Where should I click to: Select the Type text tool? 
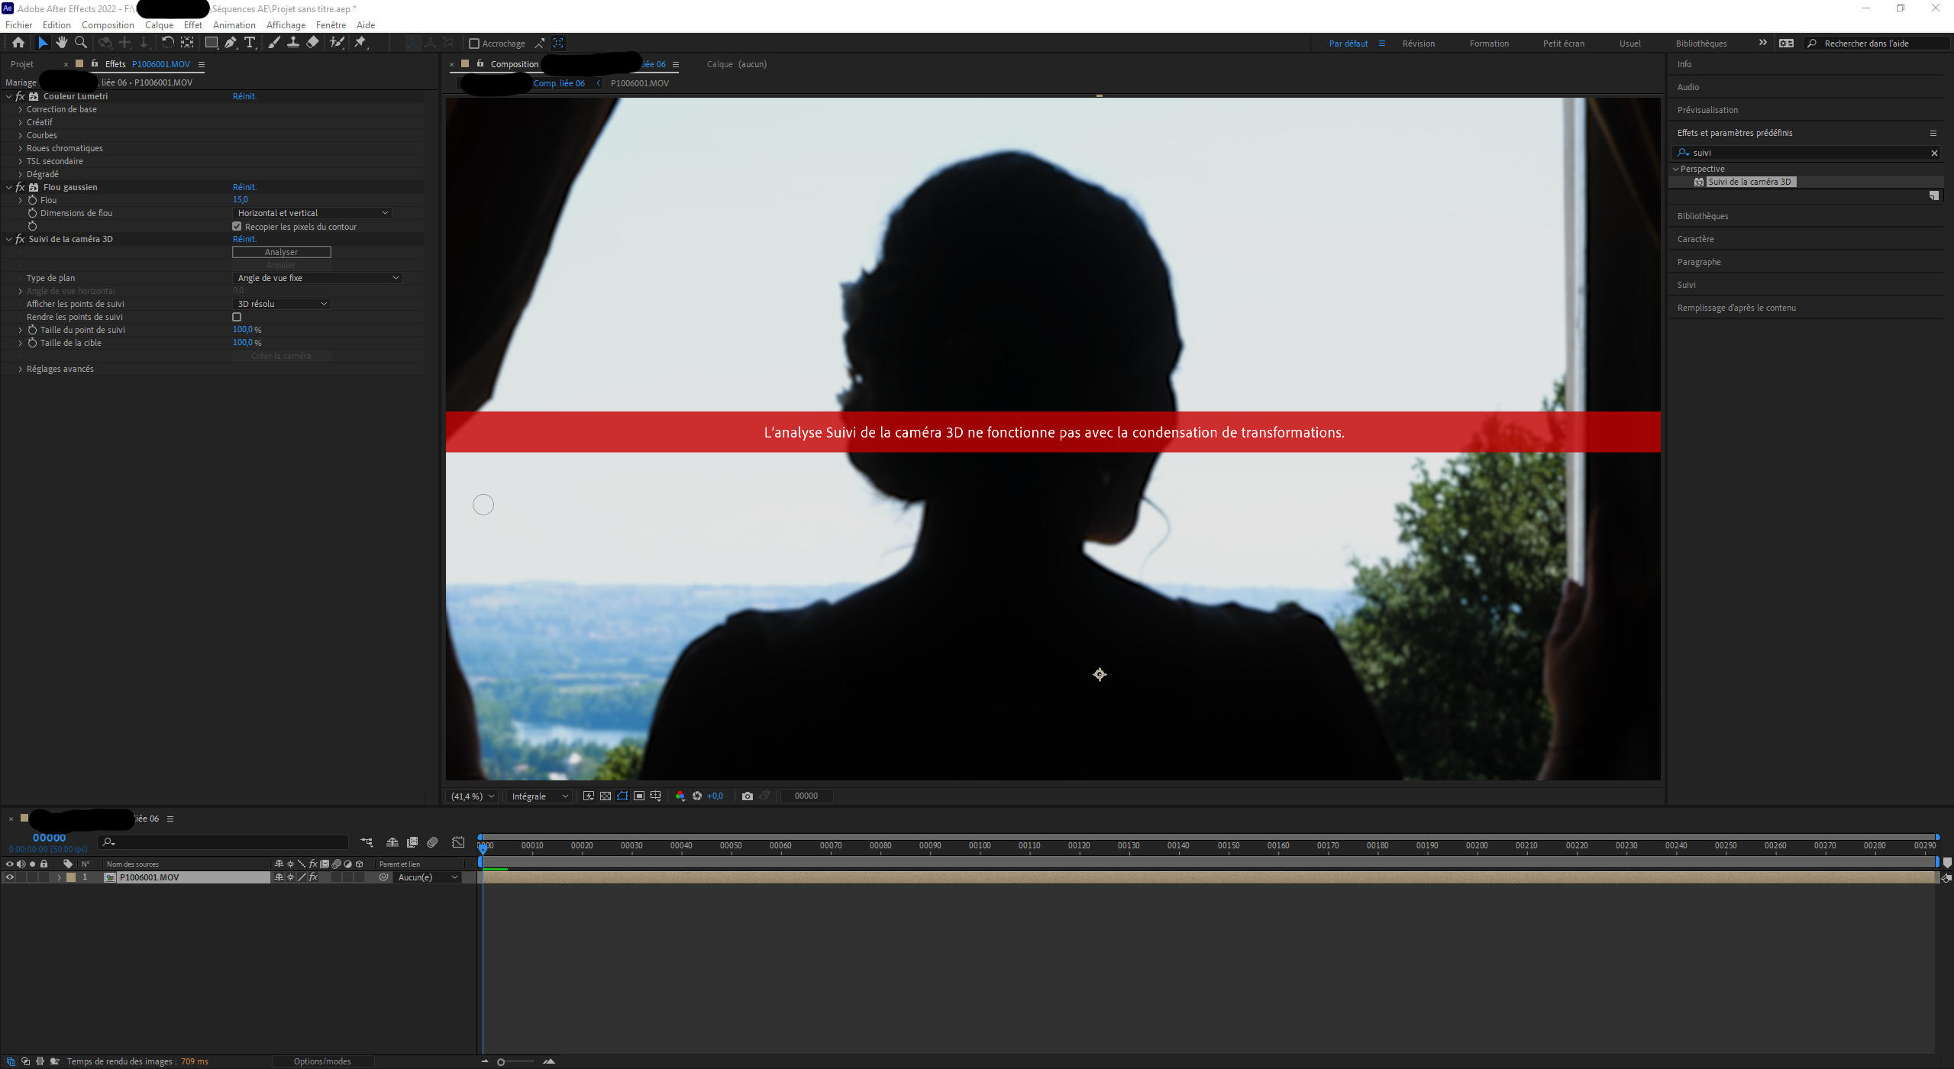[x=250, y=43]
